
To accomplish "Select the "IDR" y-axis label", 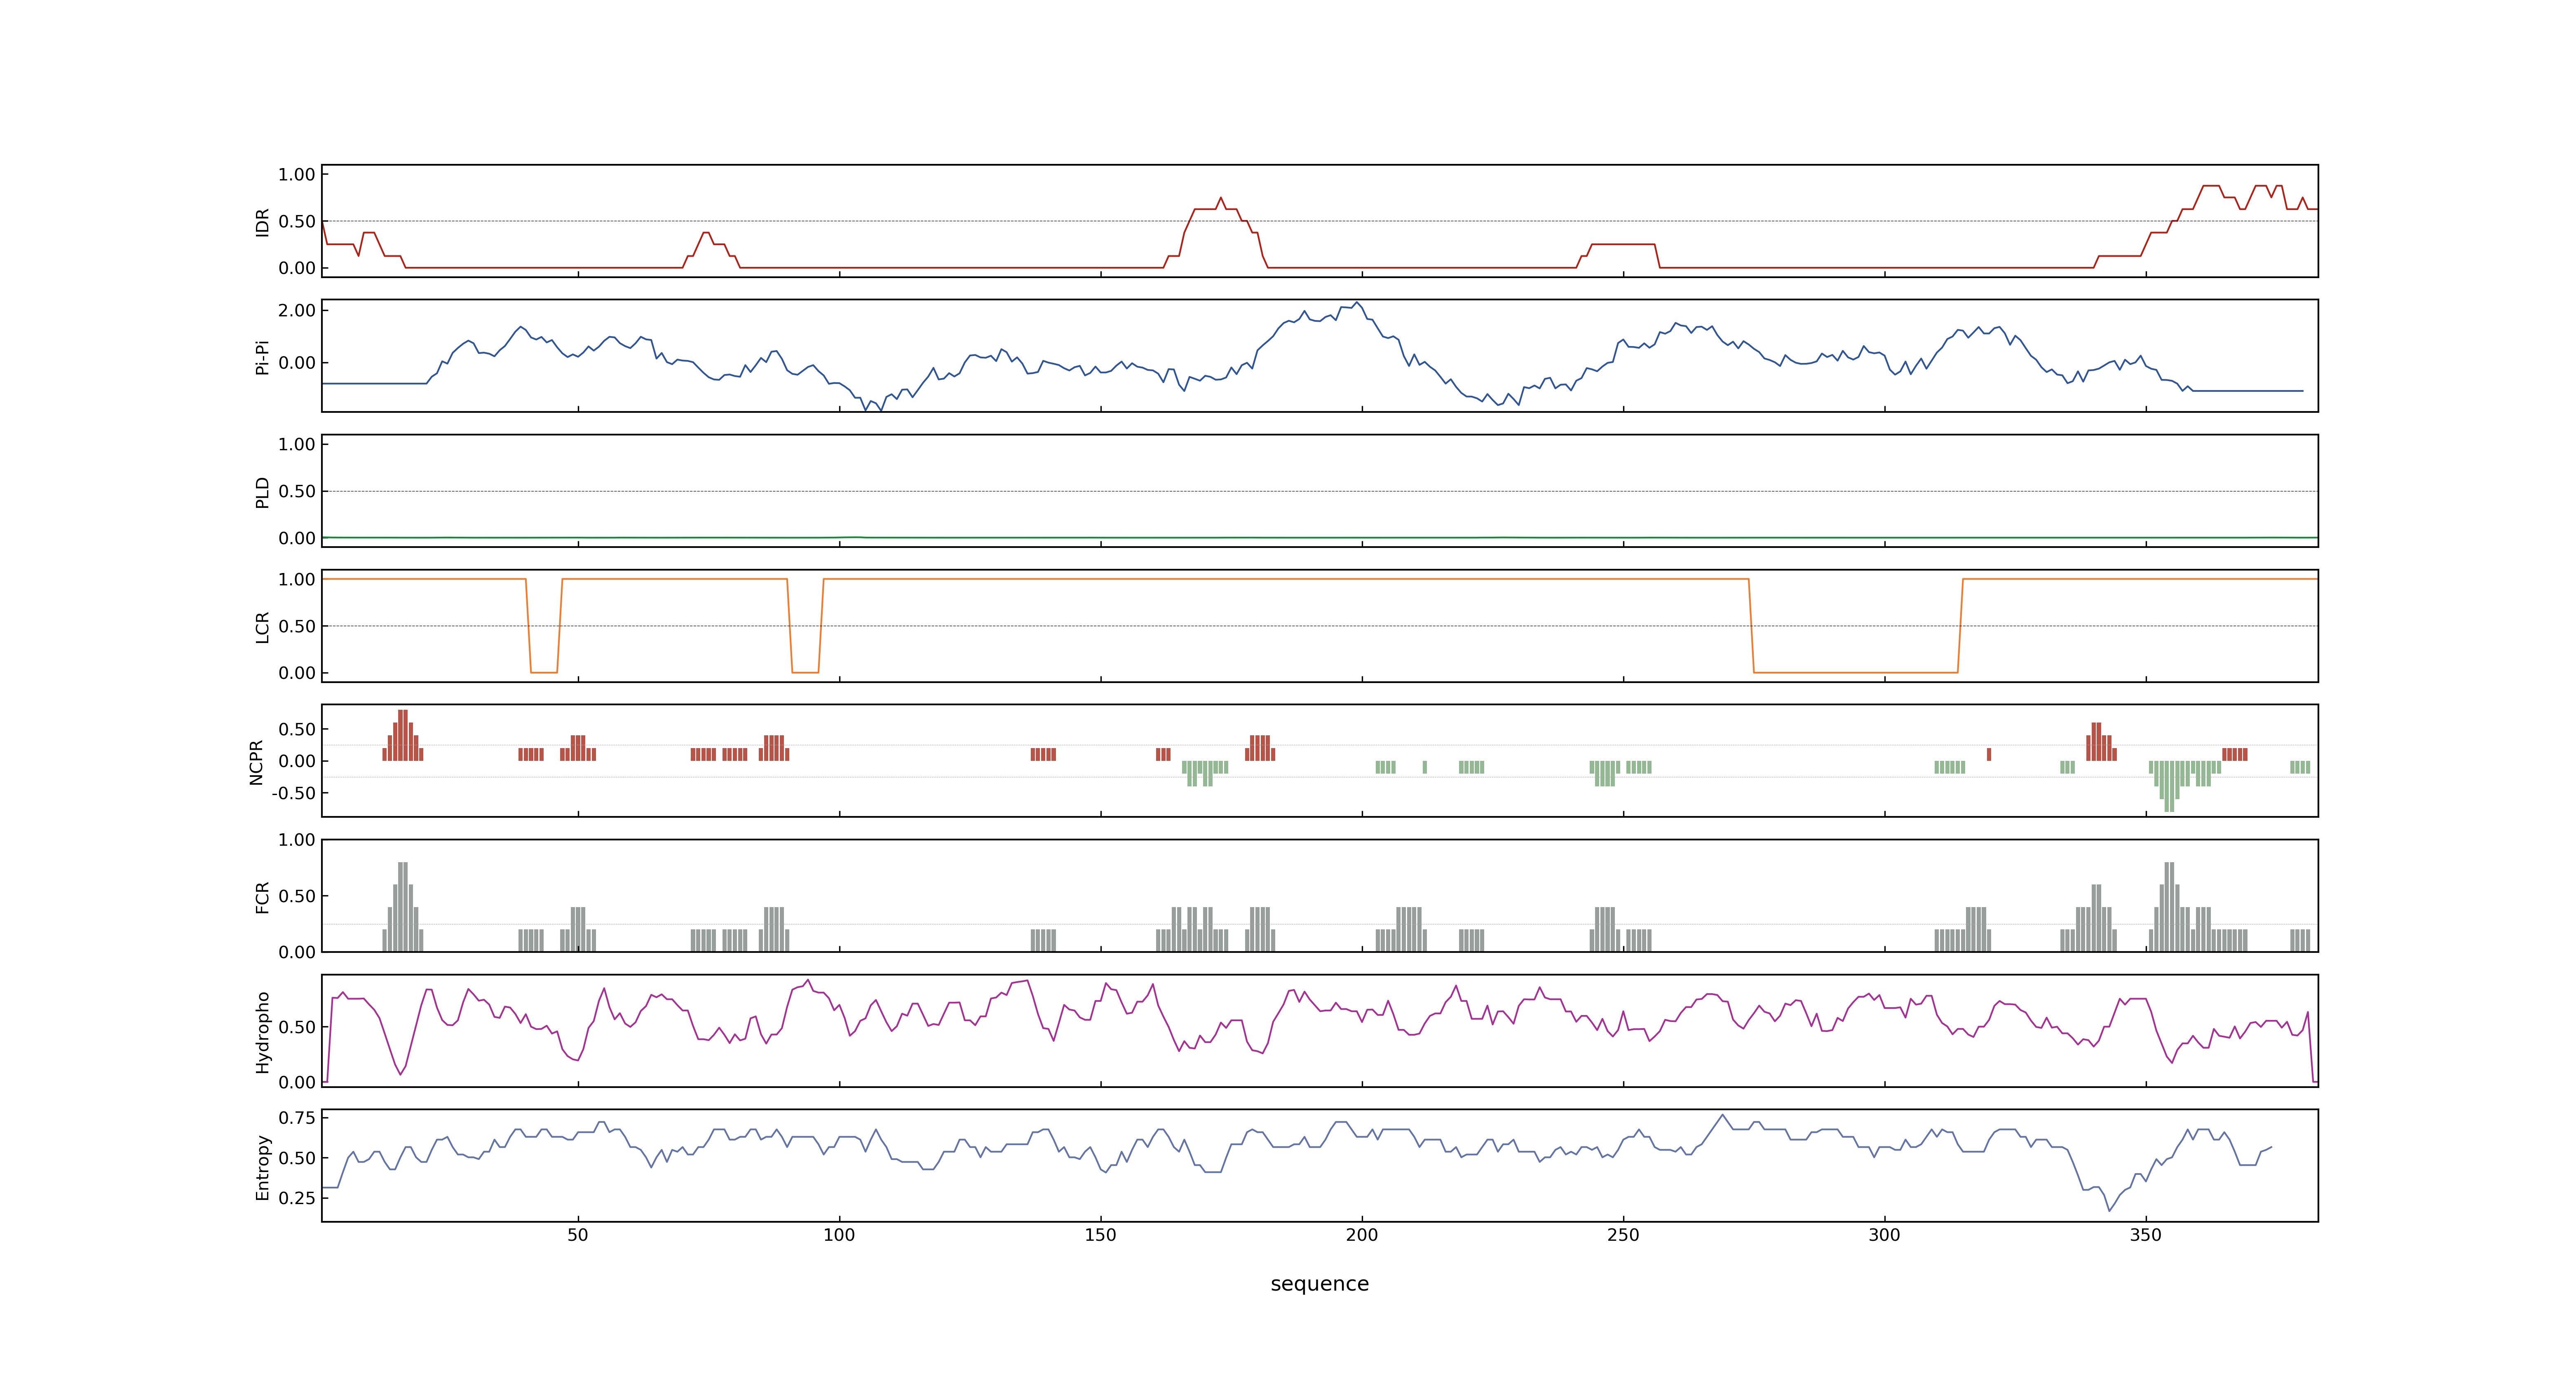I will tap(263, 222).
